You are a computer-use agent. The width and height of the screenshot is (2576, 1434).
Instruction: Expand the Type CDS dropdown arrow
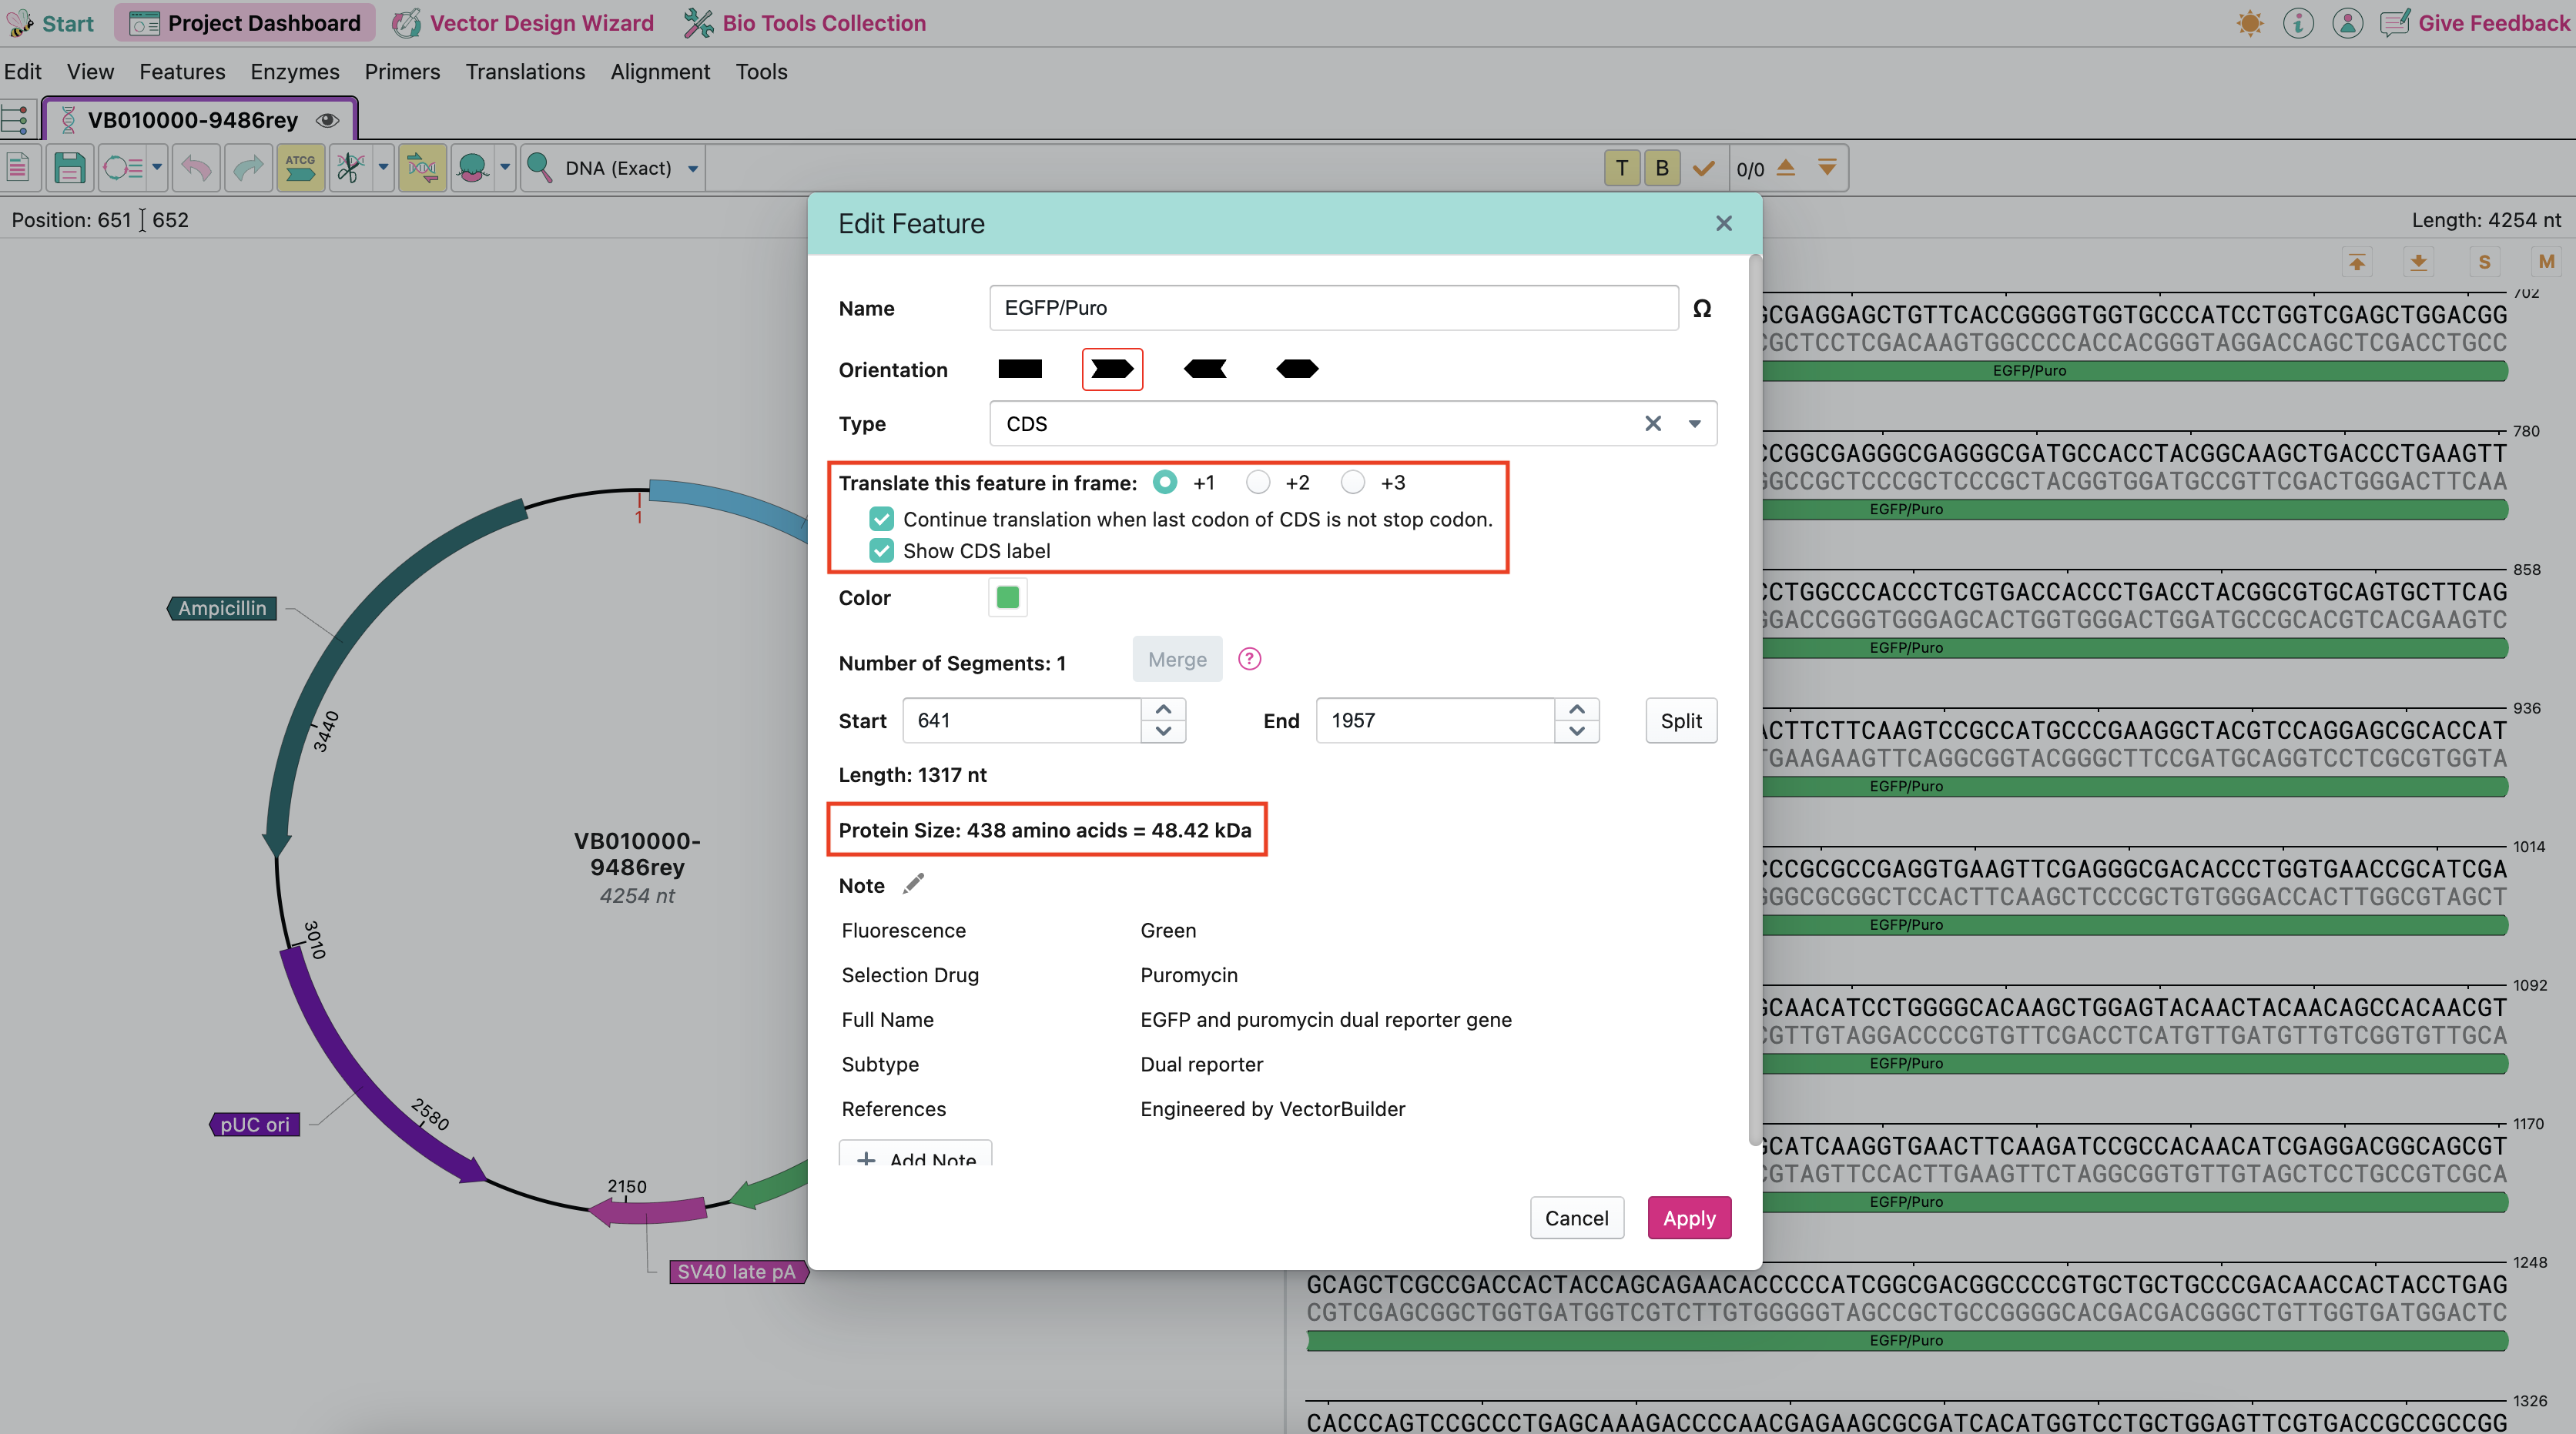(x=1694, y=423)
